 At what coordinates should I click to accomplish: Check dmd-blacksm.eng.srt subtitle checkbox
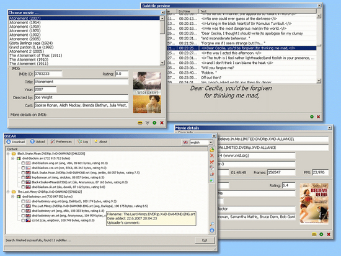click(x=23, y=163)
